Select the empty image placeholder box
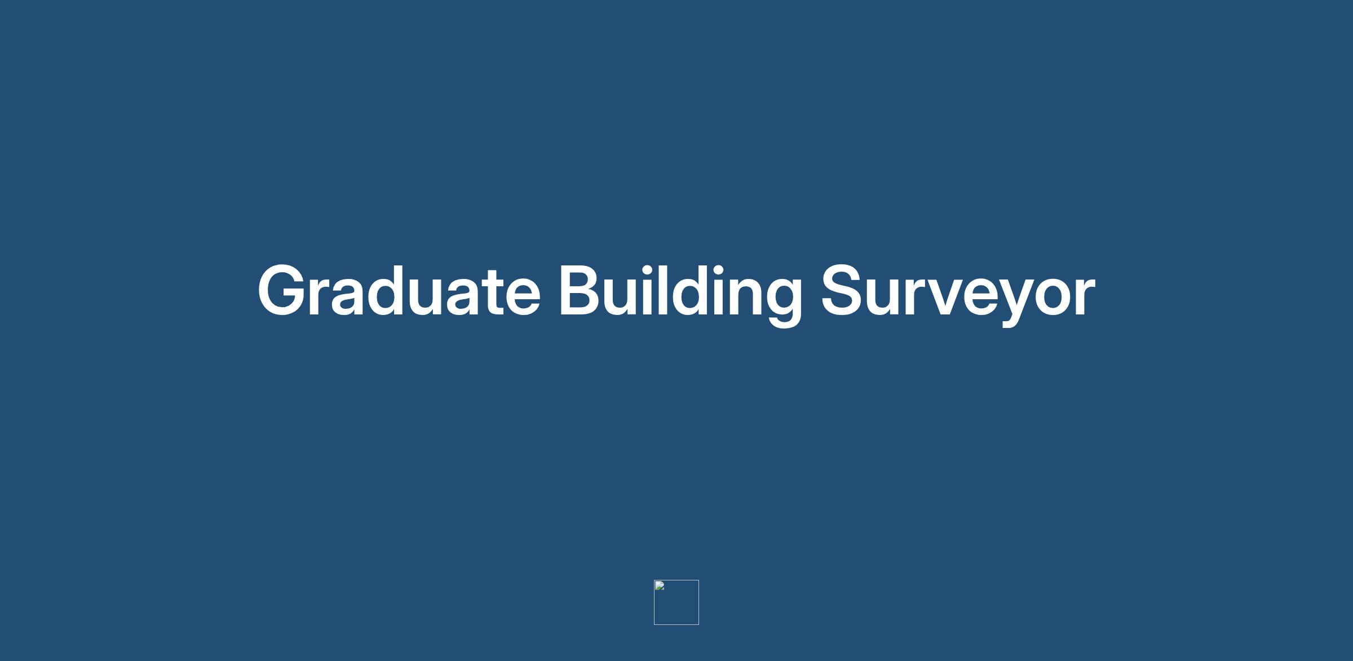Screen dimensions: 1353x661 tap(676, 602)
